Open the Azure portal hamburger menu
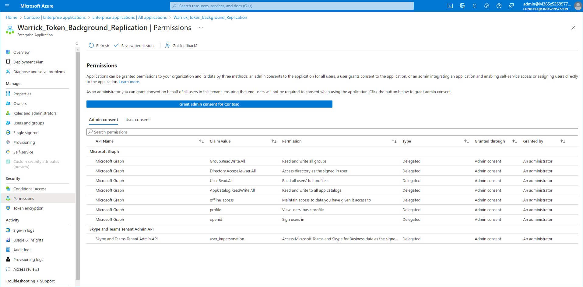The width and height of the screenshot is (583, 287). click(x=7, y=6)
